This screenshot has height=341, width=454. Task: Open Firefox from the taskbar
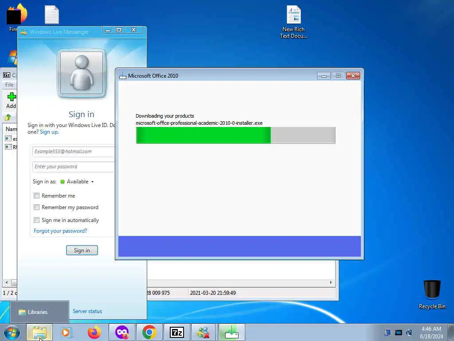point(94,332)
